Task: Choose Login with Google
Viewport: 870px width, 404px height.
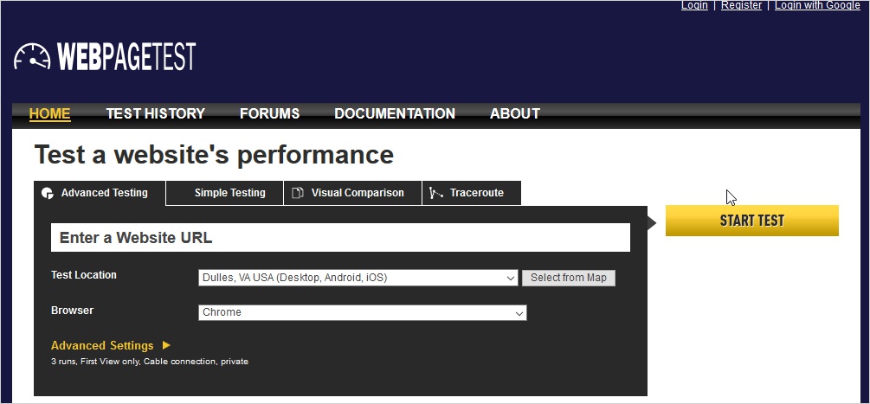Action: coord(816,5)
